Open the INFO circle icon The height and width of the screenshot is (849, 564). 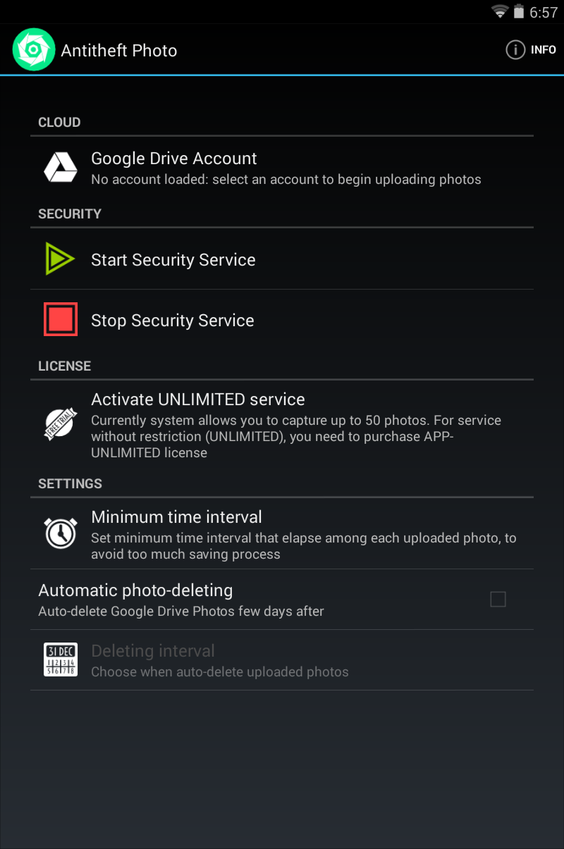pos(516,50)
